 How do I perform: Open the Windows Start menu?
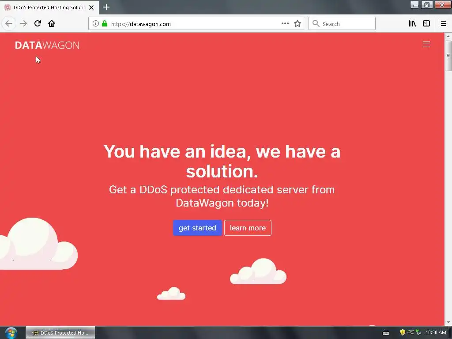point(11,333)
